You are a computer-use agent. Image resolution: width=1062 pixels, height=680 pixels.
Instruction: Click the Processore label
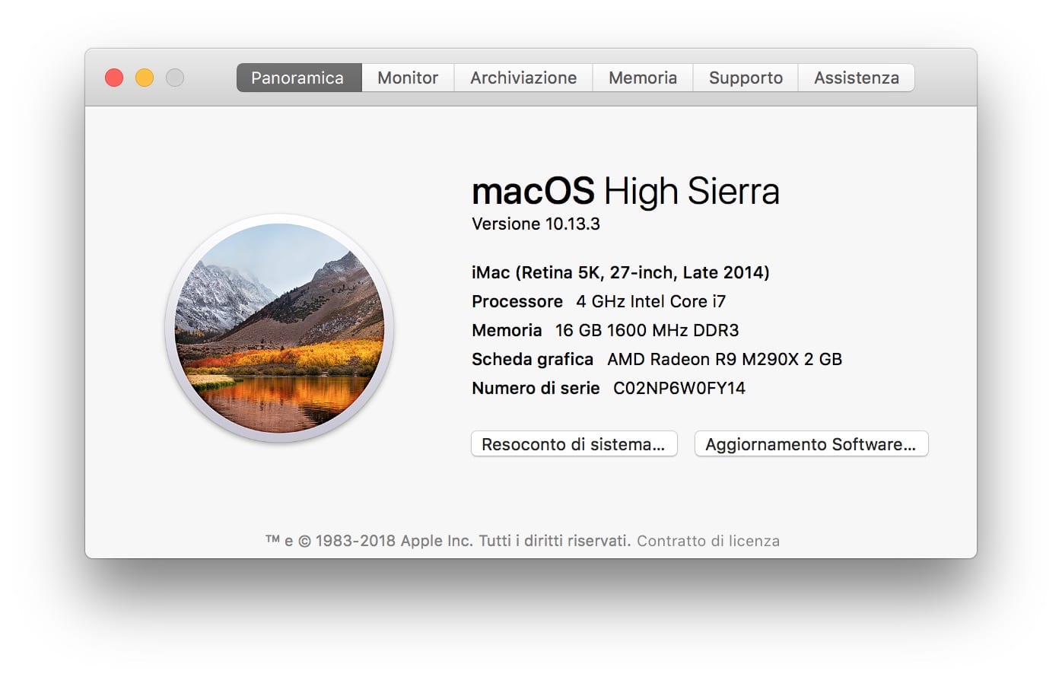[x=517, y=301]
